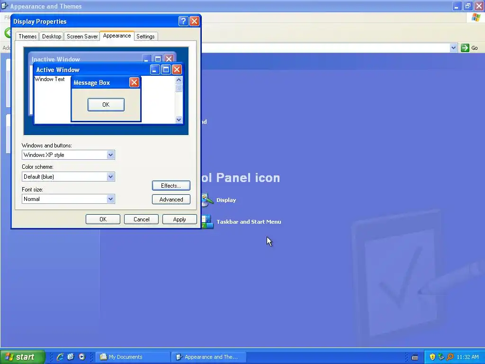
Task: Open the Settings tab
Action: pos(145,36)
